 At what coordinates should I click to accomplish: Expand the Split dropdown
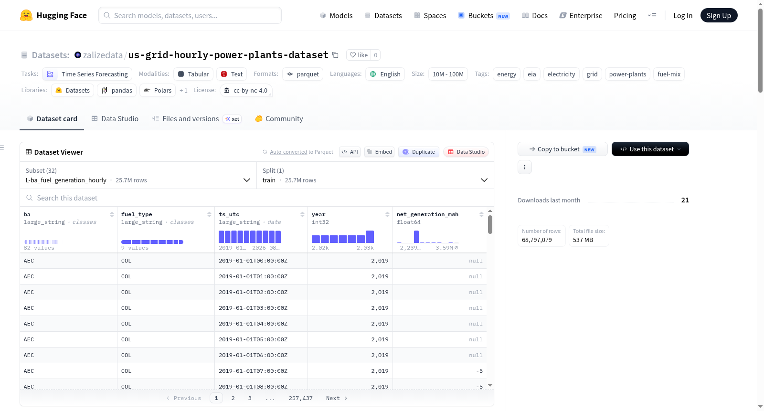pyautogui.click(x=375, y=175)
